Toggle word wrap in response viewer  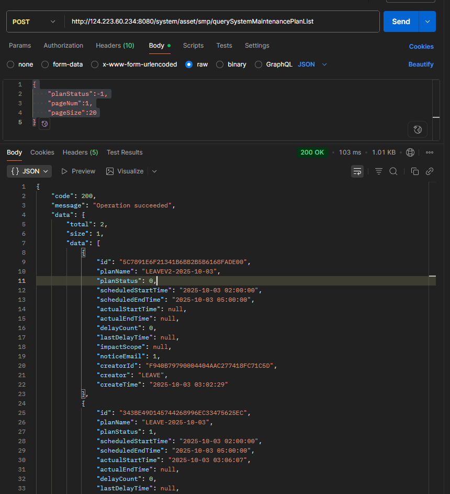click(357, 171)
